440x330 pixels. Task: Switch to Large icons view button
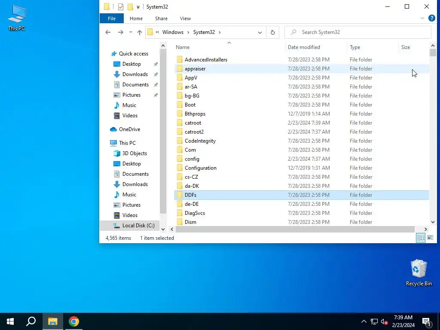430,238
